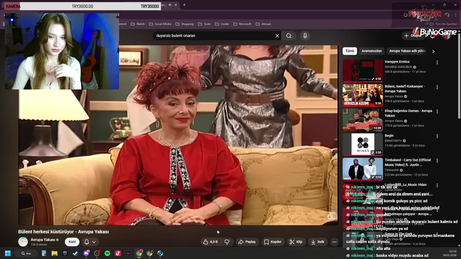Open Discord from the taskbar
The height and width of the screenshot is (259, 461).
pos(86,253)
